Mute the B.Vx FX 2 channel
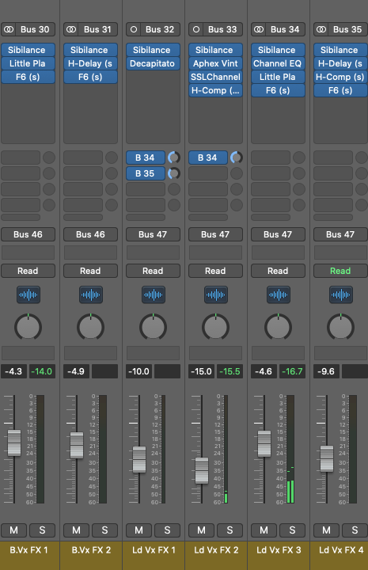This screenshot has width=368, height=570. pos(76,530)
